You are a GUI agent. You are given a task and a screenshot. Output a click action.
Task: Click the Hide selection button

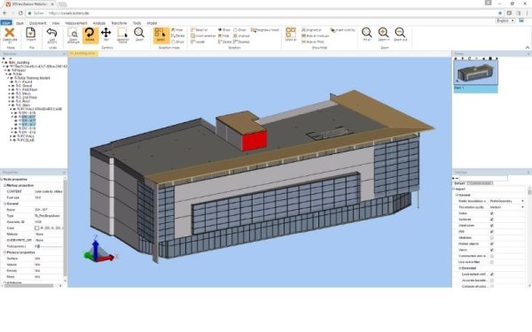[x=224, y=36]
